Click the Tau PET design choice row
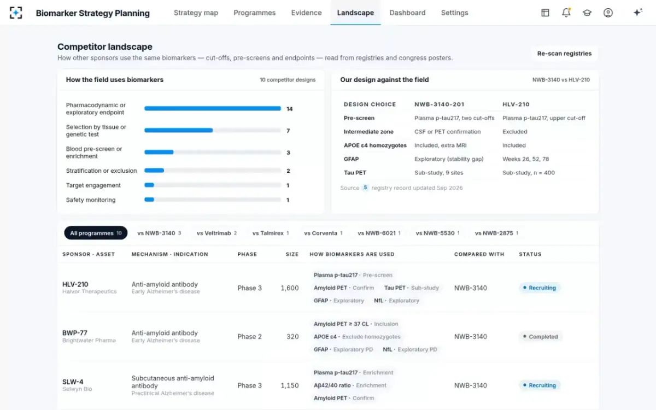 click(x=465, y=173)
